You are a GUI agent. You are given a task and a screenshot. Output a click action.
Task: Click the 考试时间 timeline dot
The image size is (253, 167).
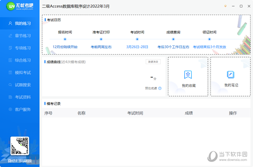pos(137,39)
